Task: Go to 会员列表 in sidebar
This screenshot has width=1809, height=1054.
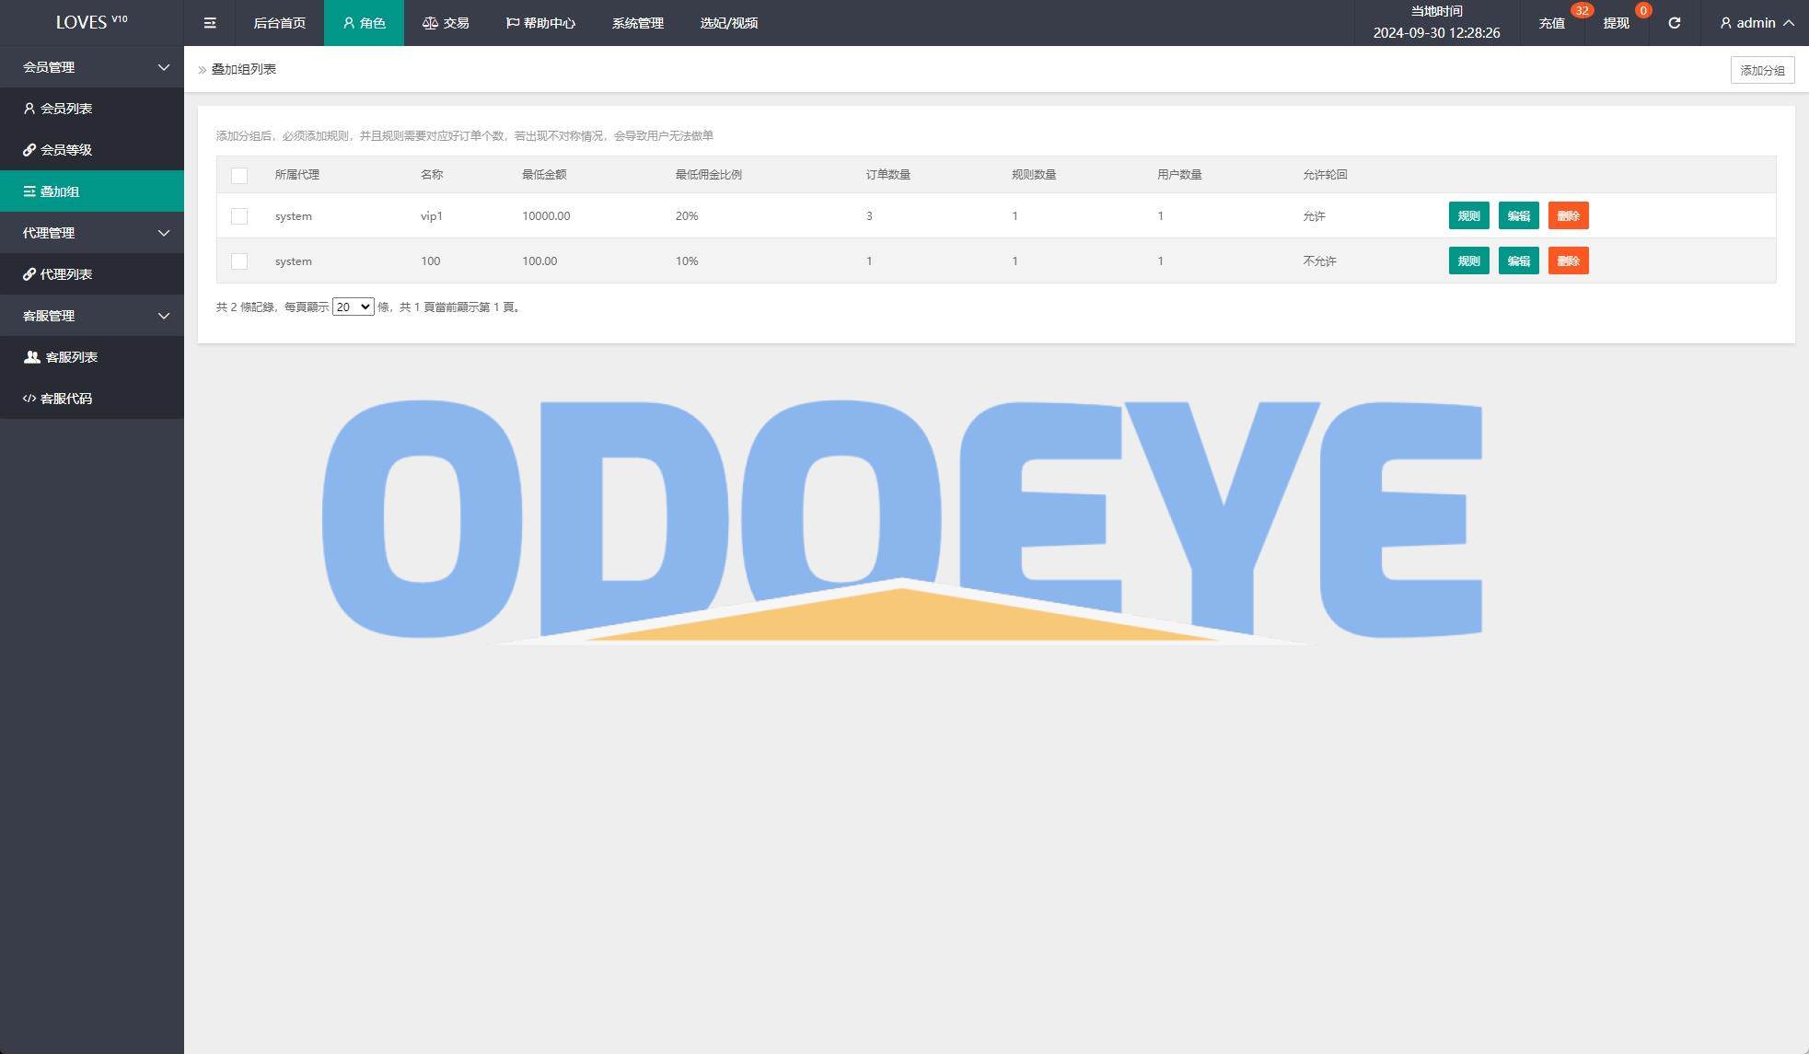Action: pyautogui.click(x=92, y=109)
